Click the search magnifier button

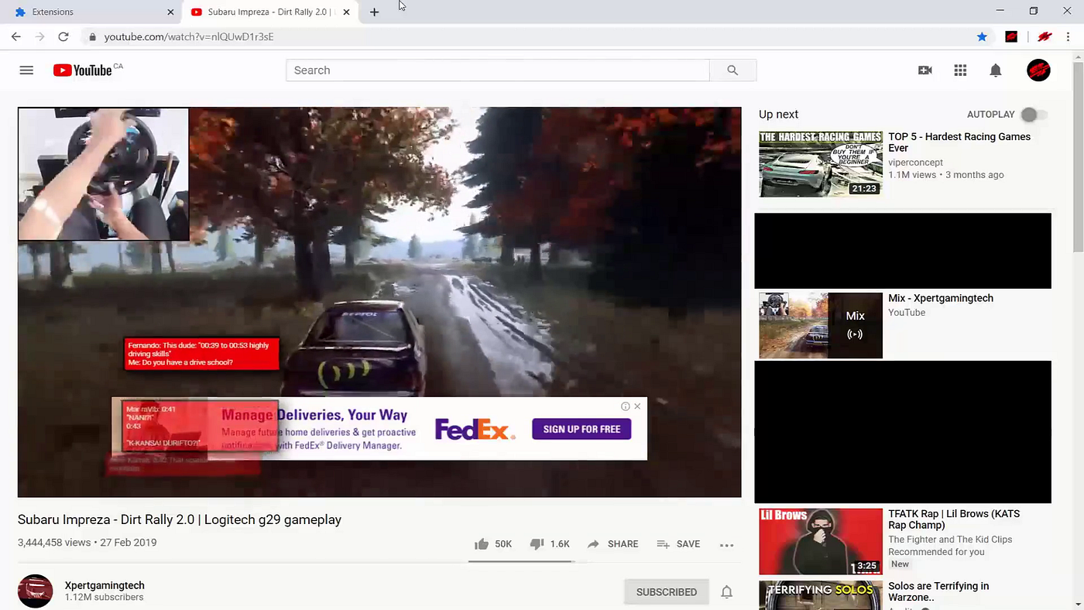pyautogui.click(x=732, y=70)
